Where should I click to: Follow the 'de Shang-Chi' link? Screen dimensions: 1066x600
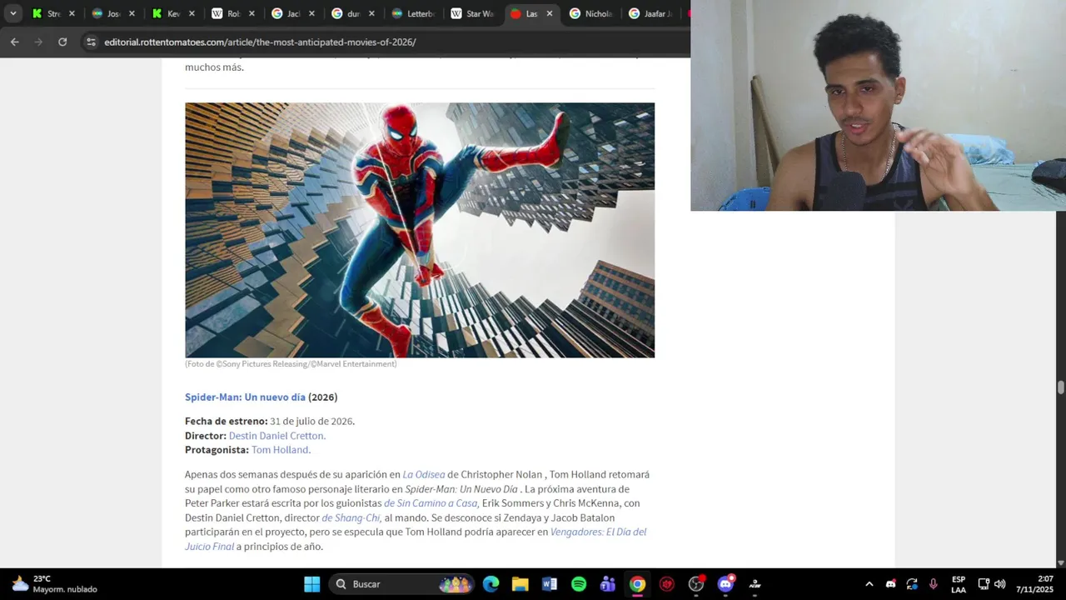[351, 517]
